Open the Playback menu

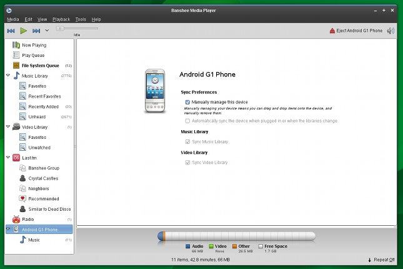pos(61,19)
